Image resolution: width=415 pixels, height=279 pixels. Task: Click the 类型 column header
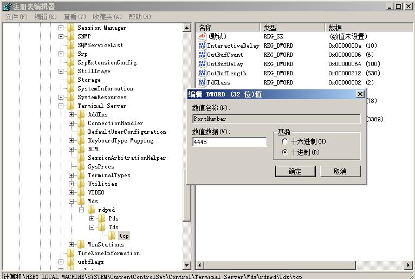tap(292, 27)
